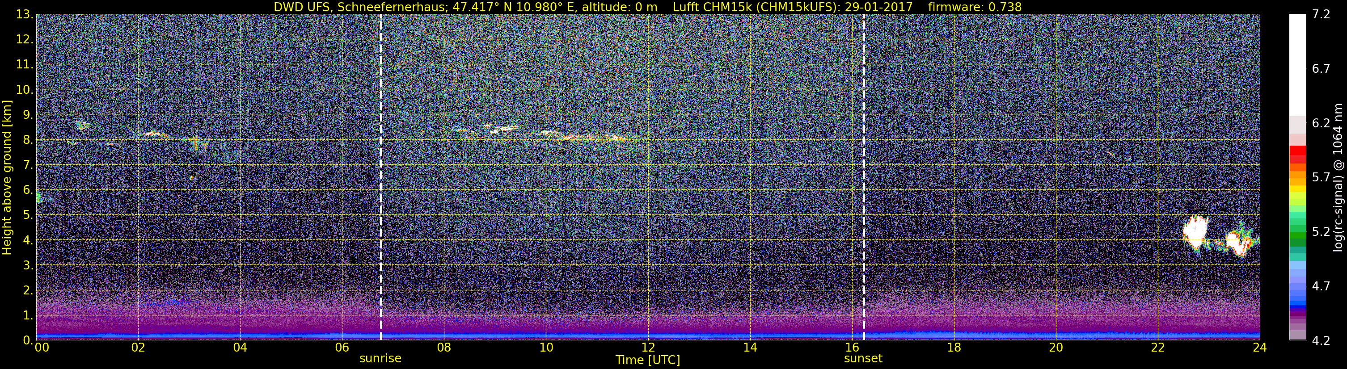Click the time tick label '00'
Screen dimensions: 1347x369
[x=42, y=348]
